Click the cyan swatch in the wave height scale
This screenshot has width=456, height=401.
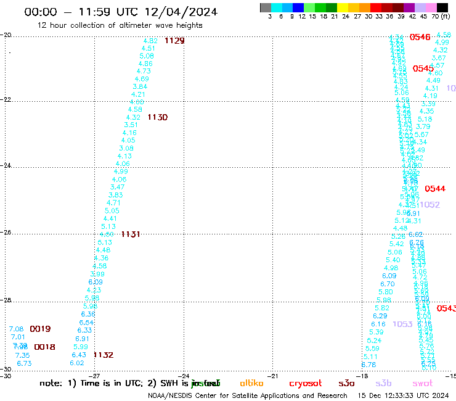276,7
